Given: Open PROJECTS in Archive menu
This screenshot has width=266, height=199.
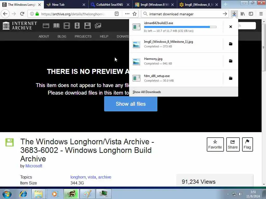Looking at the screenshot, I should 83,36.
